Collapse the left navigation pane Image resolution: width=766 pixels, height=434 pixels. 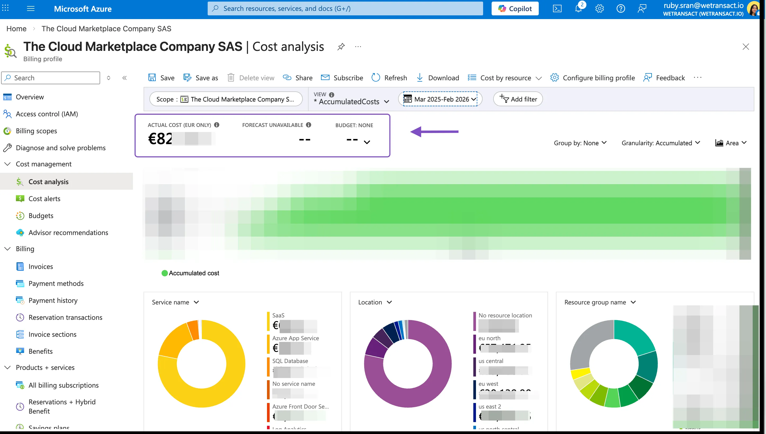coord(124,78)
